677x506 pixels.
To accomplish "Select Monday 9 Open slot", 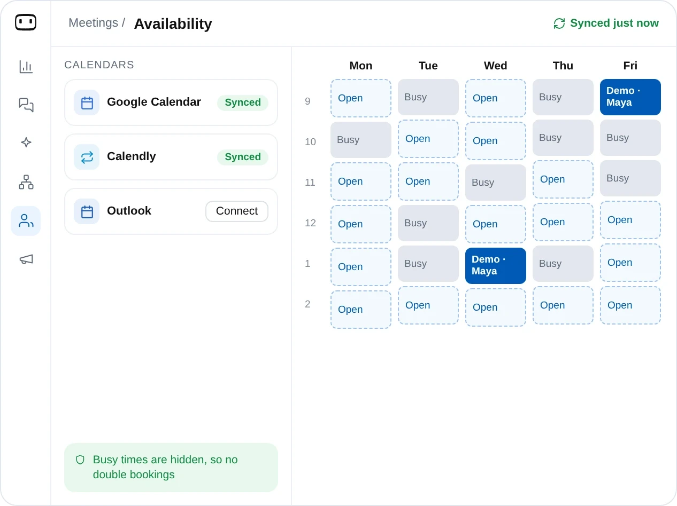I will click(x=361, y=98).
